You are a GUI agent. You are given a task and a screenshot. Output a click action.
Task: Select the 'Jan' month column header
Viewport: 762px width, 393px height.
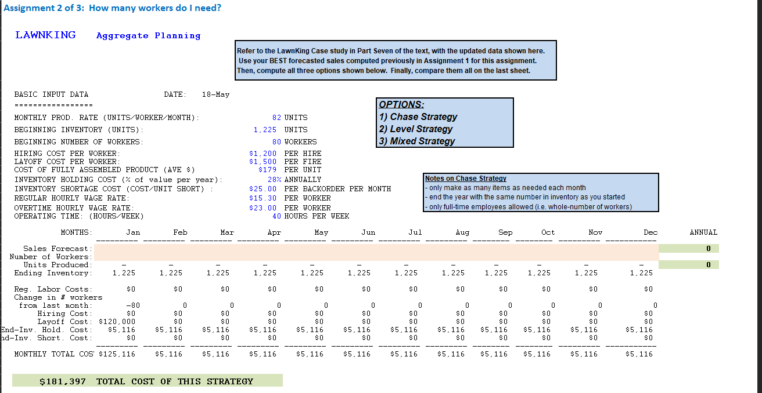133,232
